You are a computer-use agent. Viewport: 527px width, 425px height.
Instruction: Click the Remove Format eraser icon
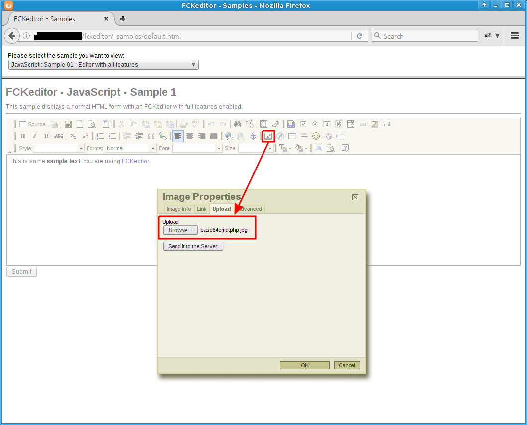point(276,124)
